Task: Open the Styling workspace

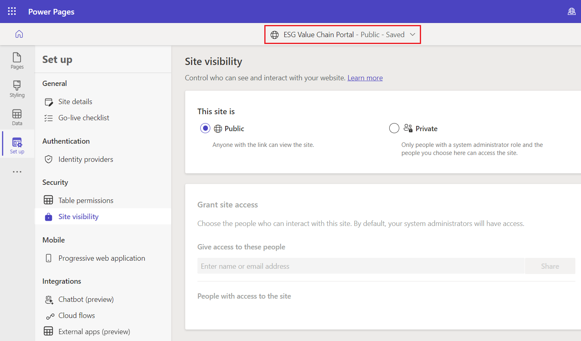Action: pyautogui.click(x=17, y=89)
